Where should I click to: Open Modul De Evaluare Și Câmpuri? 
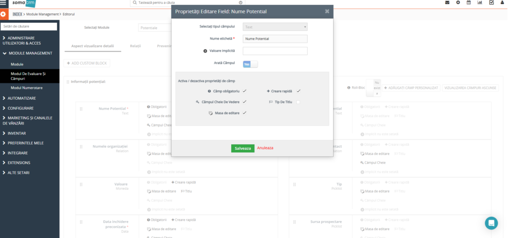pyautogui.click(x=29, y=76)
